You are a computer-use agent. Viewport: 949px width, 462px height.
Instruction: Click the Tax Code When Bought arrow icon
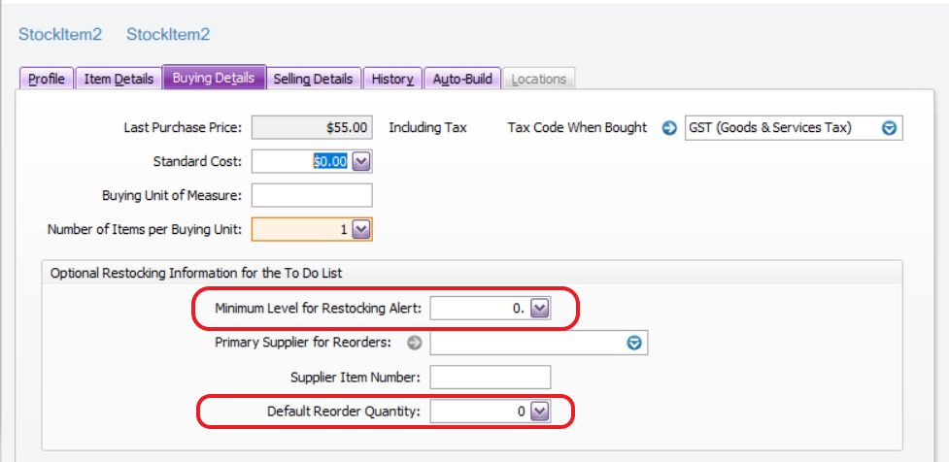(669, 128)
